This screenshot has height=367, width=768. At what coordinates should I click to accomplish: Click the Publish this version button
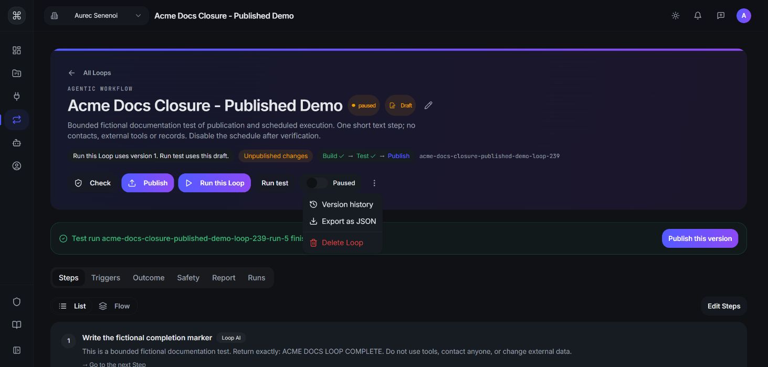700,238
